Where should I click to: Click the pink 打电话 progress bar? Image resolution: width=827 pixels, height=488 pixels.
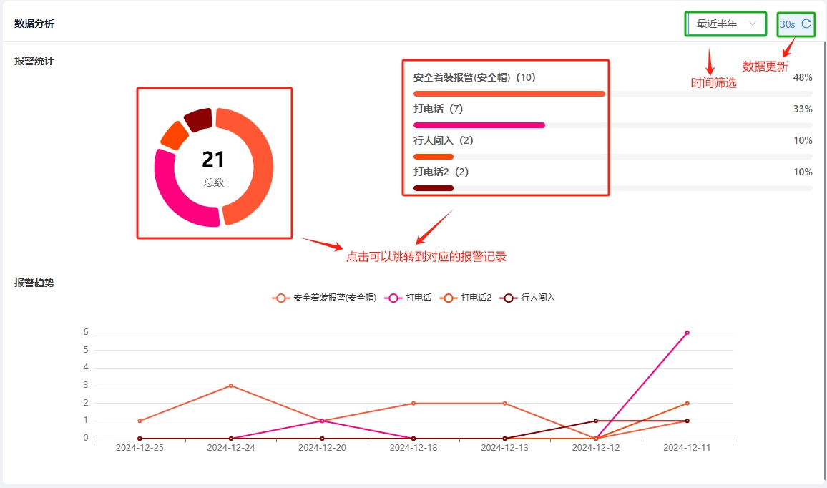[479, 125]
